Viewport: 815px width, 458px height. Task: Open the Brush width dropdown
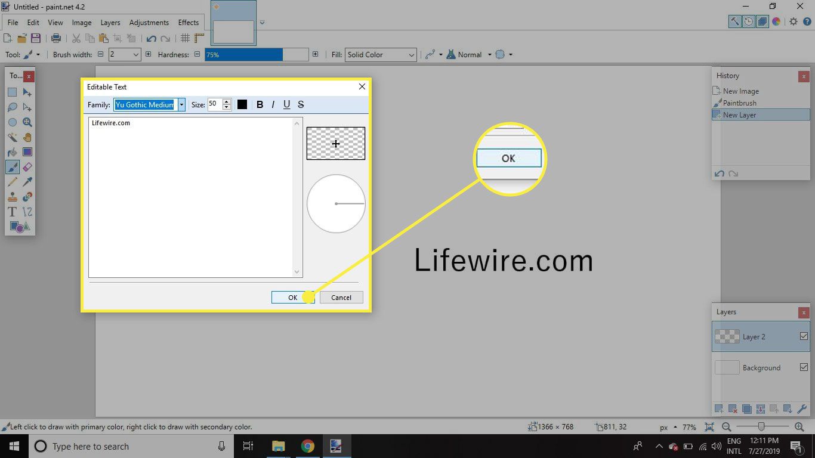(x=135, y=54)
